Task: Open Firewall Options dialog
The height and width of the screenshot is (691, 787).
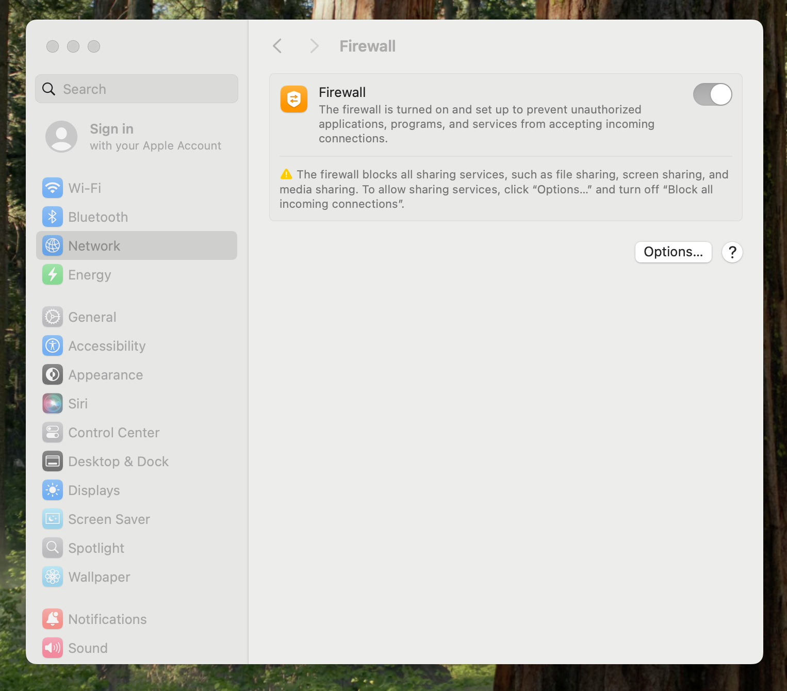Action: coord(673,252)
